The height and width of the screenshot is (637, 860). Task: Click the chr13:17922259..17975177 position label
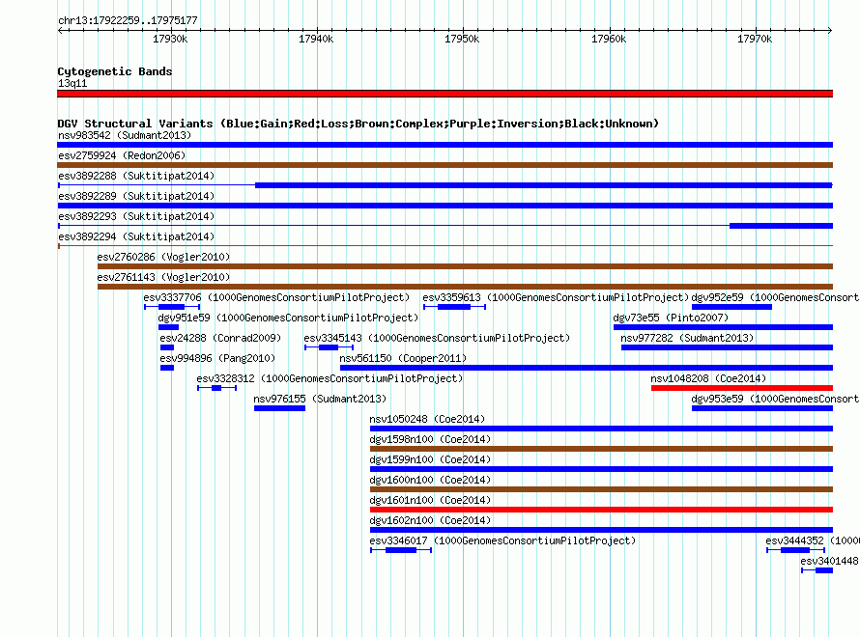point(128,20)
